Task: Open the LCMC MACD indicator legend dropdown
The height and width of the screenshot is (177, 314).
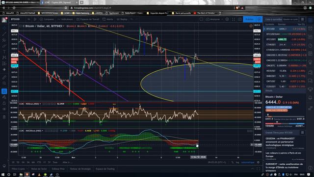Action: (43, 131)
